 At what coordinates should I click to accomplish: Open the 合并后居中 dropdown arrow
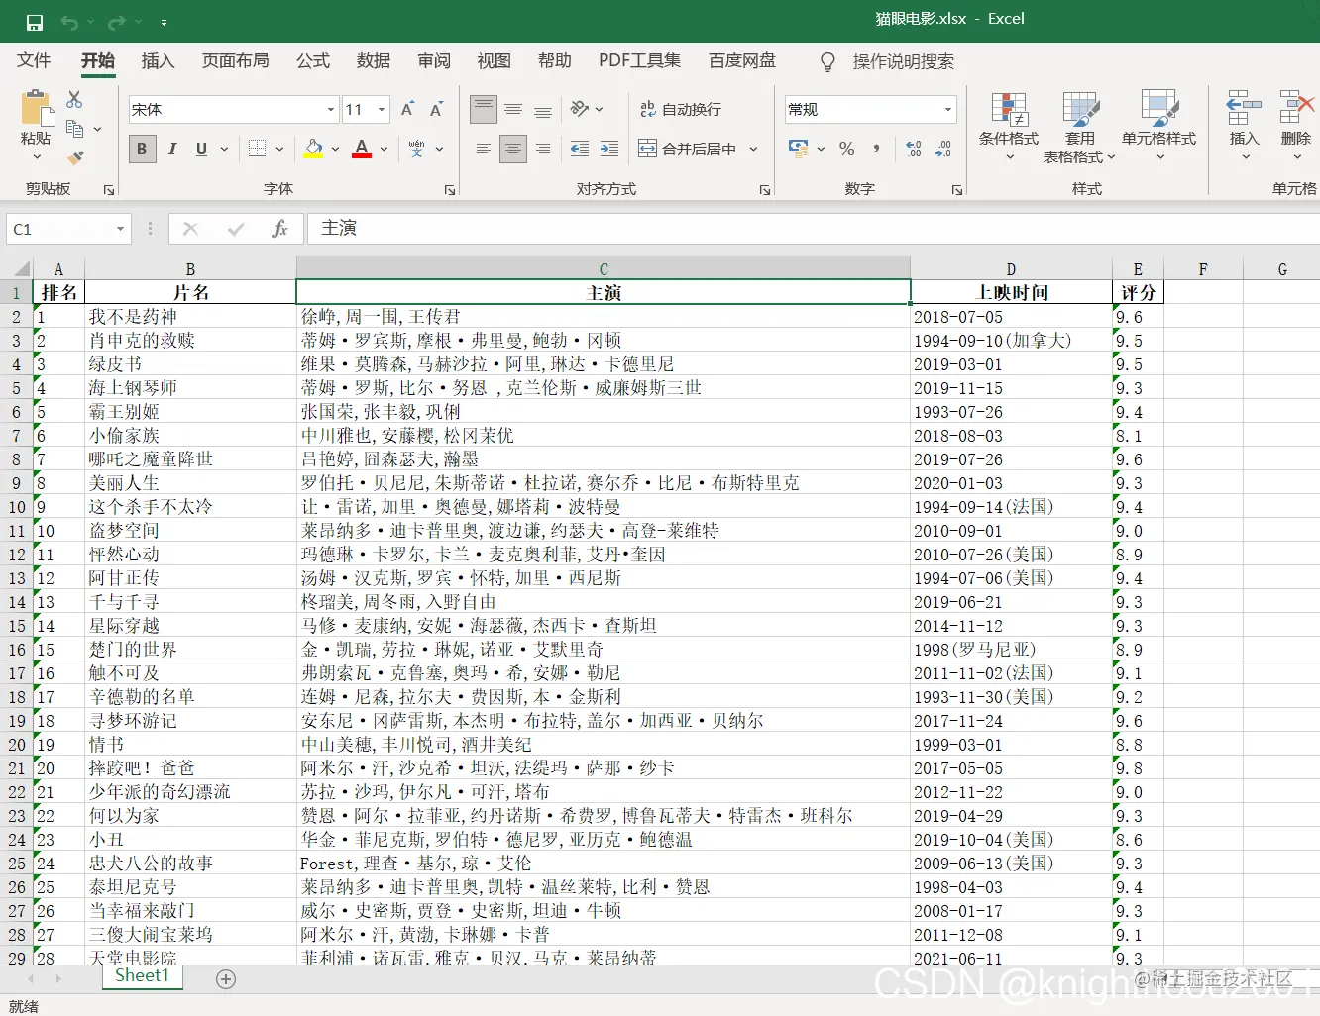click(x=753, y=150)
